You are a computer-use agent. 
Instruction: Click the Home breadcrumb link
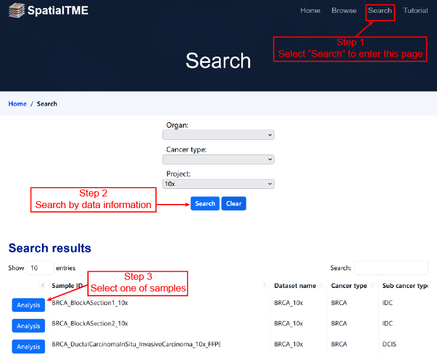[17, 104]
